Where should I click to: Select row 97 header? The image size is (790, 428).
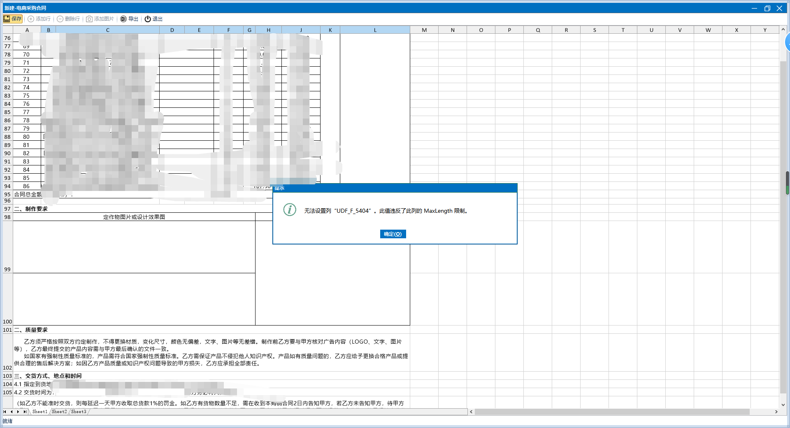tap(7, 209)
